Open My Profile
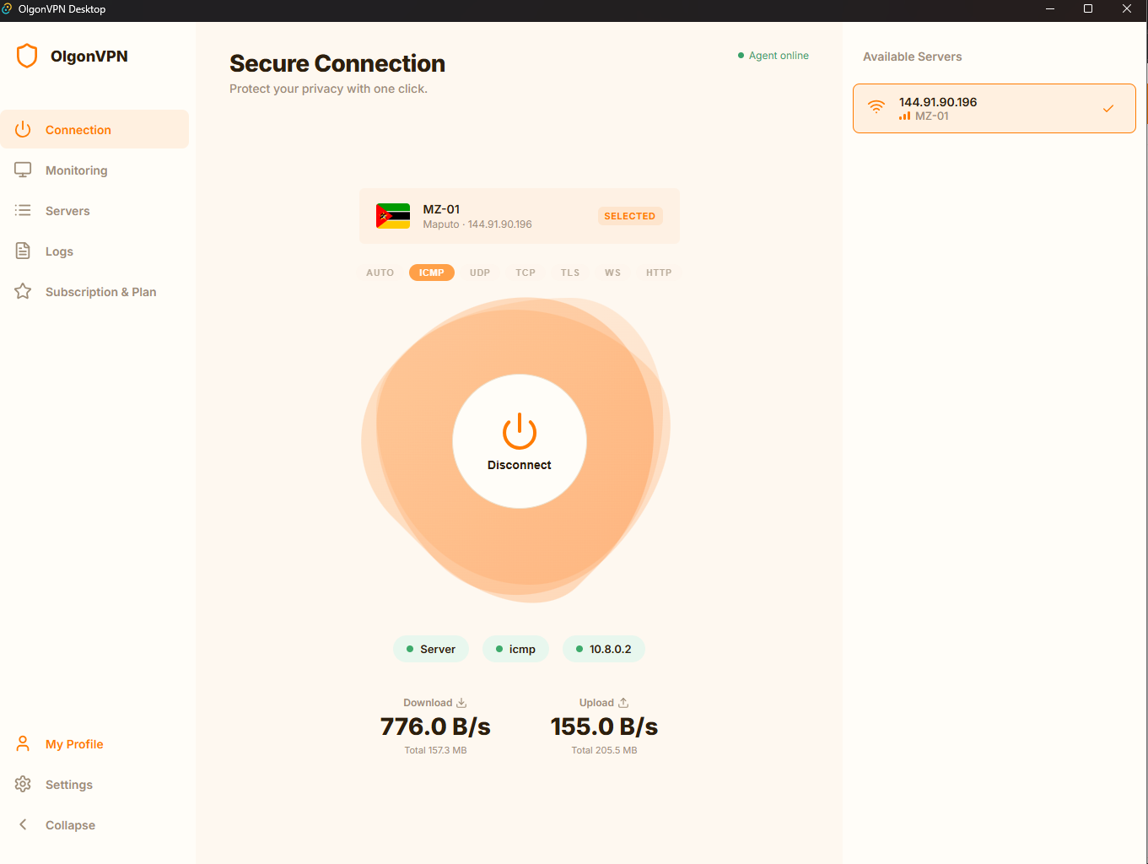This screenshot has width=1148, height=864. (x=94, y=743)
